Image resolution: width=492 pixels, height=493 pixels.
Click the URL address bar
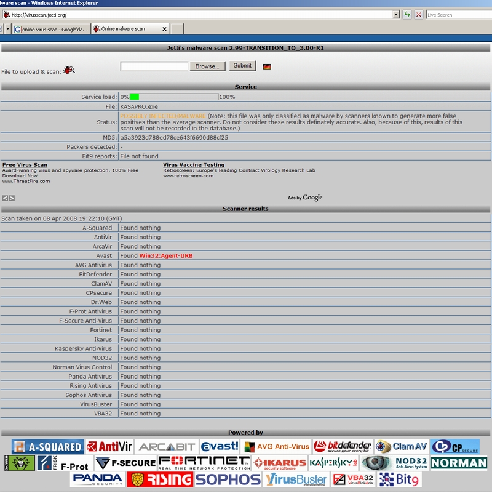[197, 15]
